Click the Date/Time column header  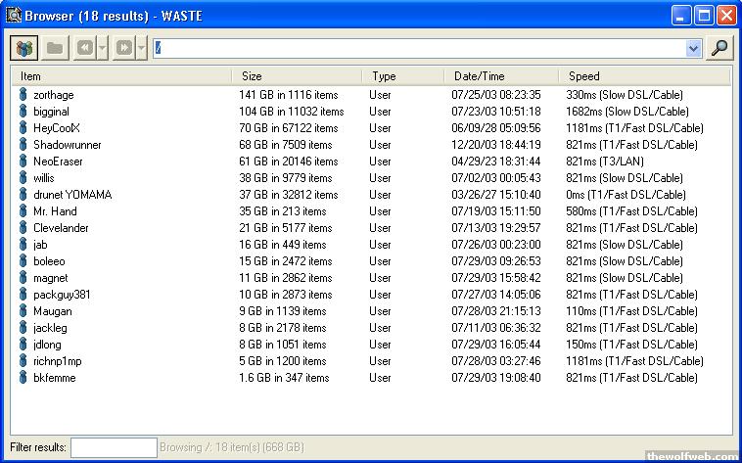click(x=500, y=75)
